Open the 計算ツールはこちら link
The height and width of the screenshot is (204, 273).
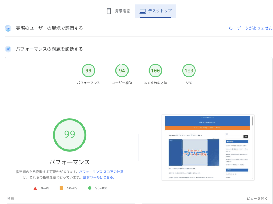(x=99, y=177)
